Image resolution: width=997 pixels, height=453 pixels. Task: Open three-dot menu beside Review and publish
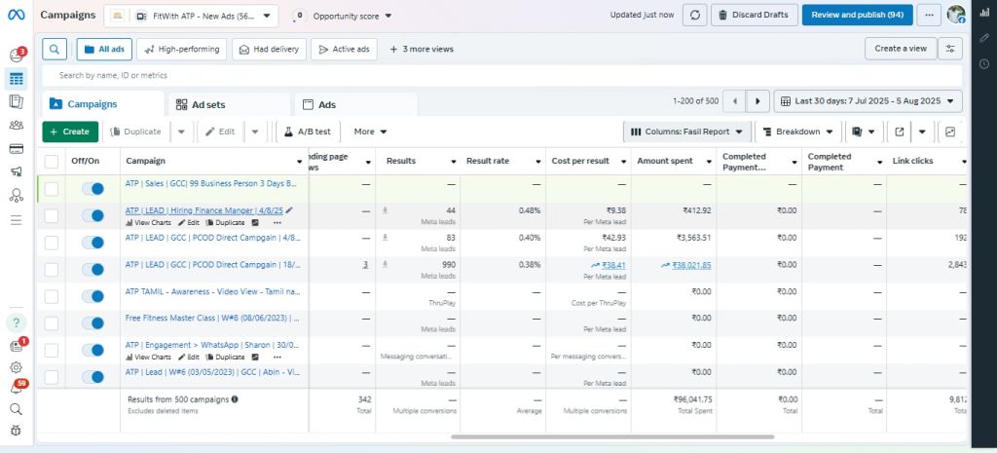(929, 16)
